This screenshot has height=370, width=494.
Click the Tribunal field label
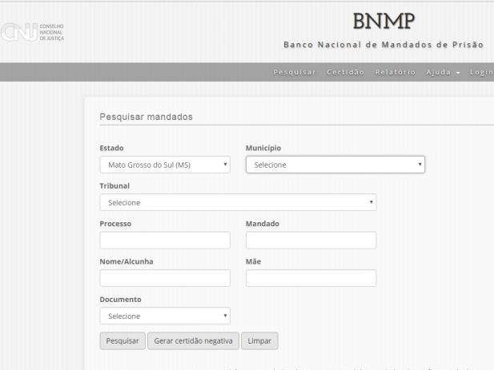[x=114, y=186]
